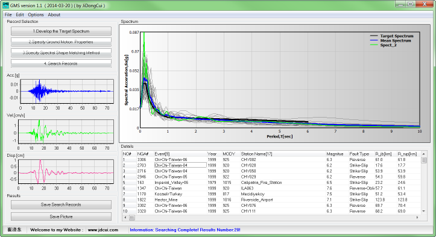Click Specify Ground Motion Properties button
436x237 pixels.
(61, 42)
